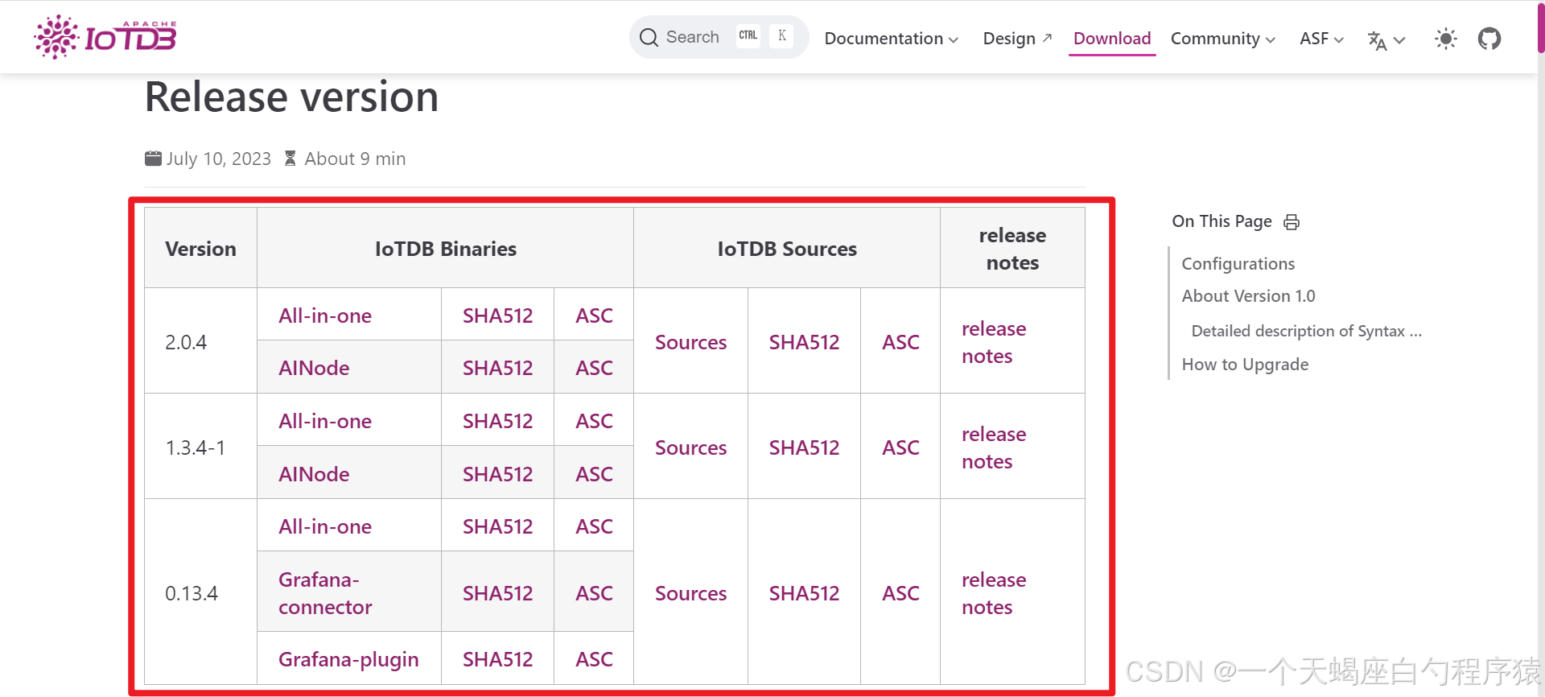Open SHA512 for 1.3.4-1 All-in-one
The height and width of the screenshot is (697, 1545).
point(497,421)
